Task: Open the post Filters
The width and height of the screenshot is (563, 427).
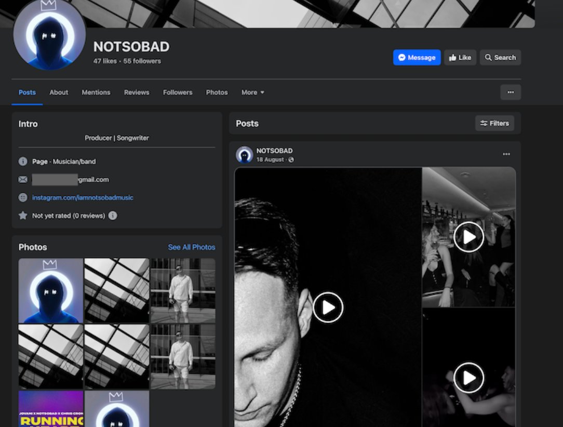Action: tap(494, 123)
